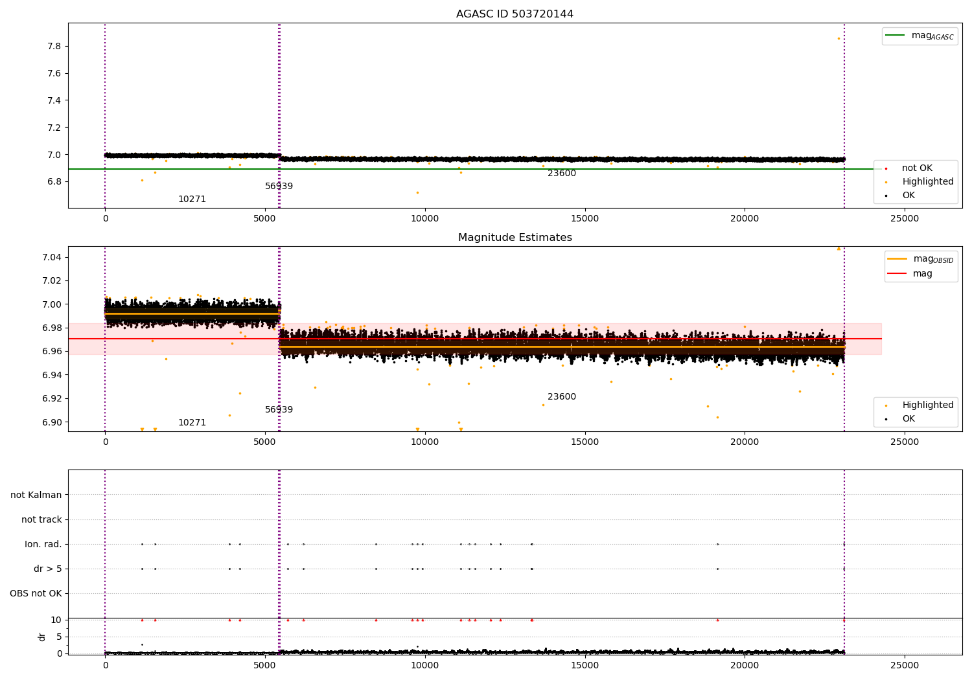Image resolution: width=972 pixels, height=680 pixels.
Task: Click the red 'not OK' marker in top legend
Action: point(886,168)
